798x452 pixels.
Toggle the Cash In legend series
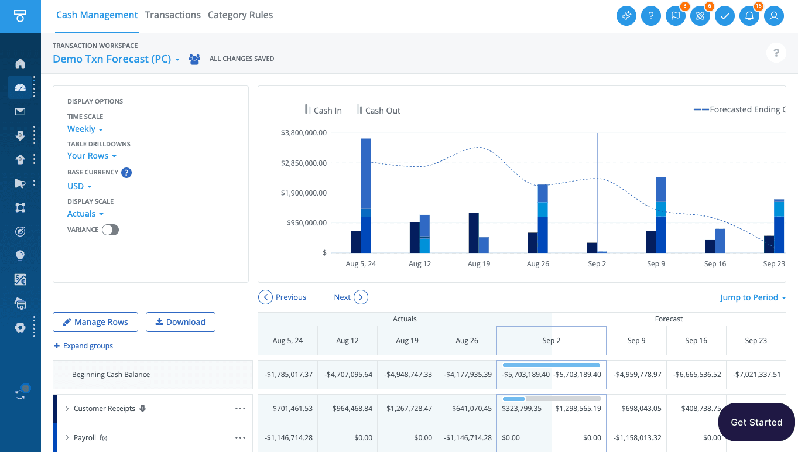323,110
